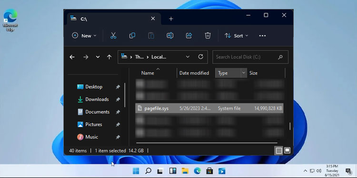Unpin Downloads using its pin icon

(x=118, y=100)
